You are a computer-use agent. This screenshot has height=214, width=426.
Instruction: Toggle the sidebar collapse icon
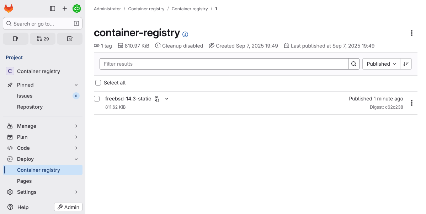click(x=53, y=9)
